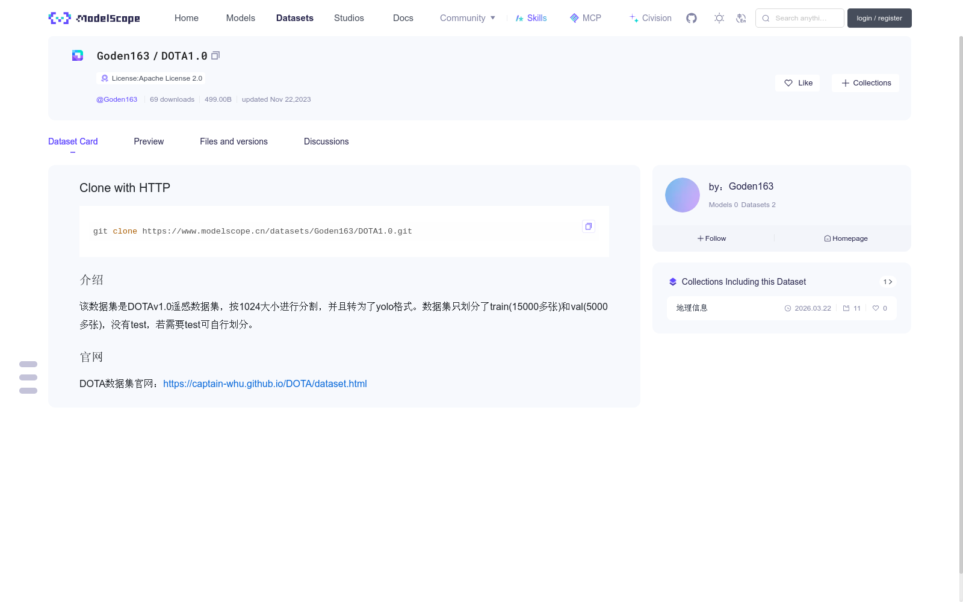The height and width of the screenshot is (602, 963).
Task: Copy the dataset name Goden163/DOTA1.0
Action: pos(215,55)
